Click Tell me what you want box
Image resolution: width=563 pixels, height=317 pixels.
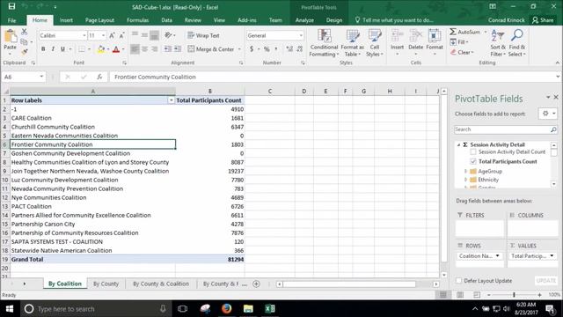click(394, 20)
